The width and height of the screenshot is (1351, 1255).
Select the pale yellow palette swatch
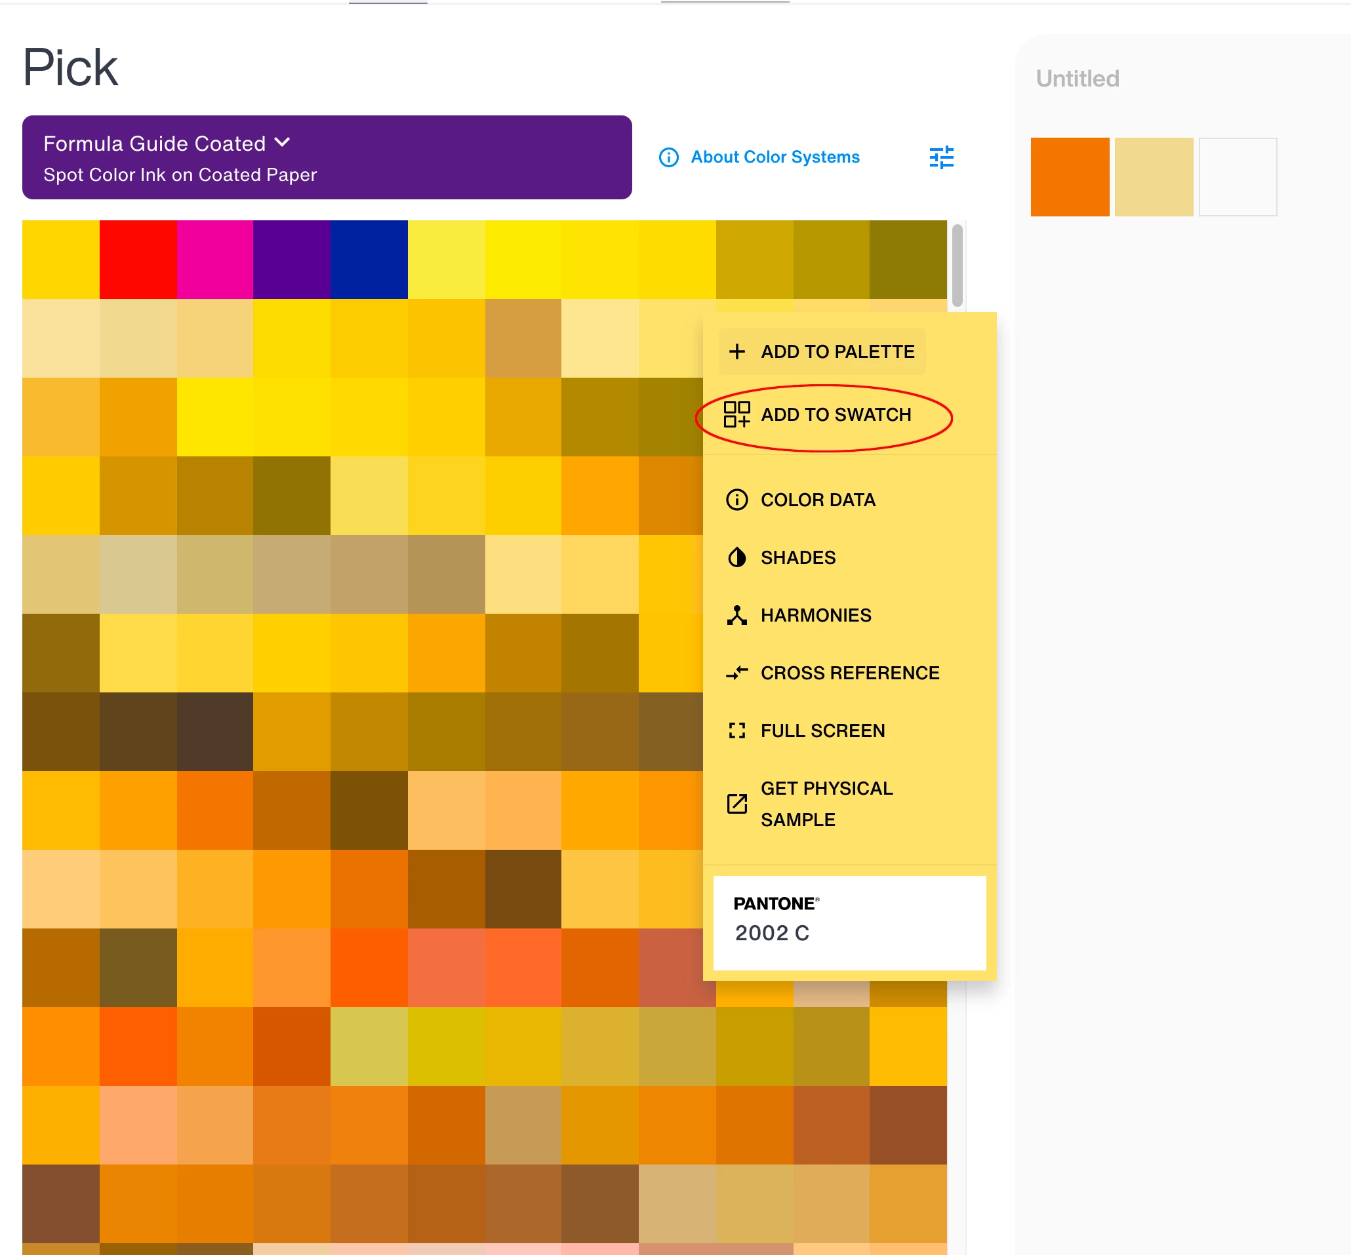pos(1153,176)
